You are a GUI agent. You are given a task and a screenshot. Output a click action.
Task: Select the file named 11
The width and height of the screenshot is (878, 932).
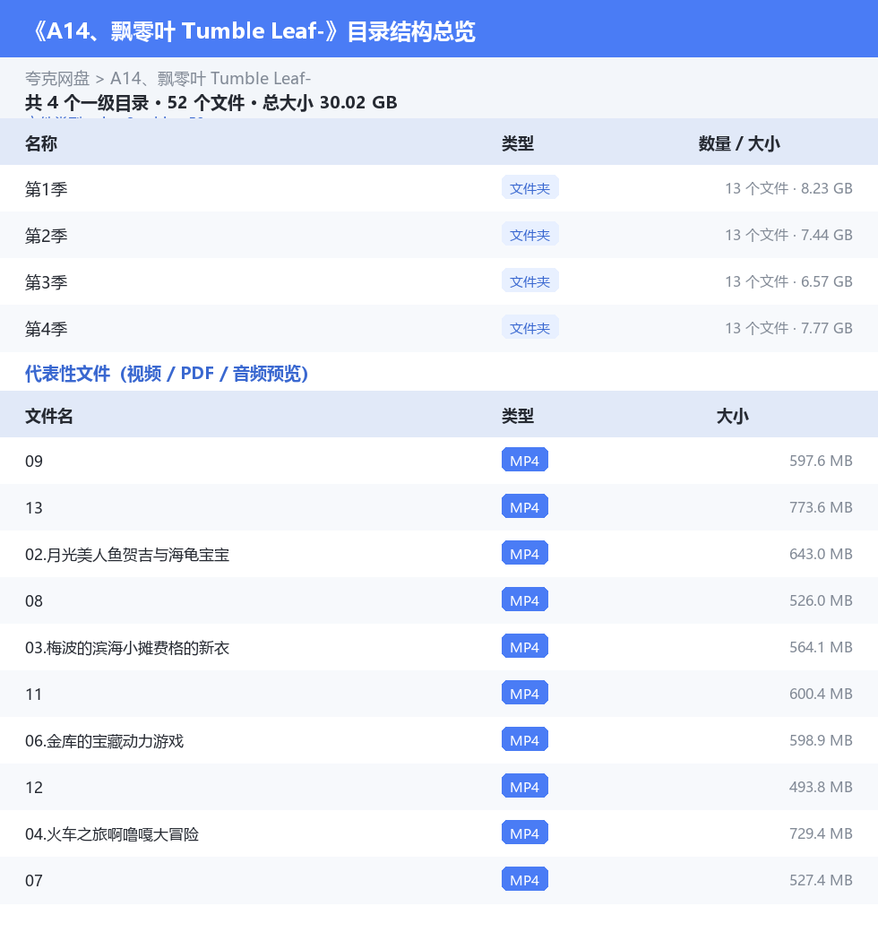(34, 695)
